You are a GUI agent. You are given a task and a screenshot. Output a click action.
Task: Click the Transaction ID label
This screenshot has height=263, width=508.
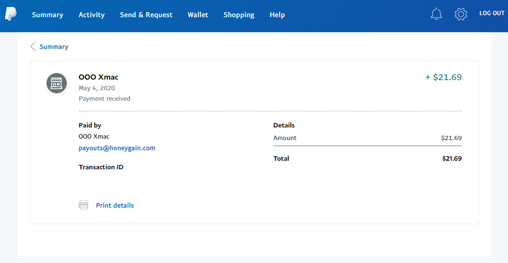101,167
